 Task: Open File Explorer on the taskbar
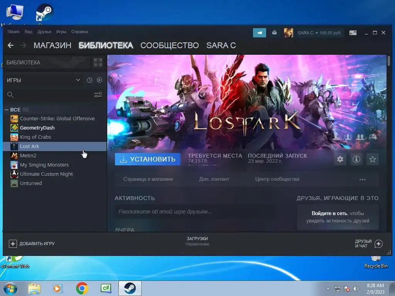coord(34,288)
